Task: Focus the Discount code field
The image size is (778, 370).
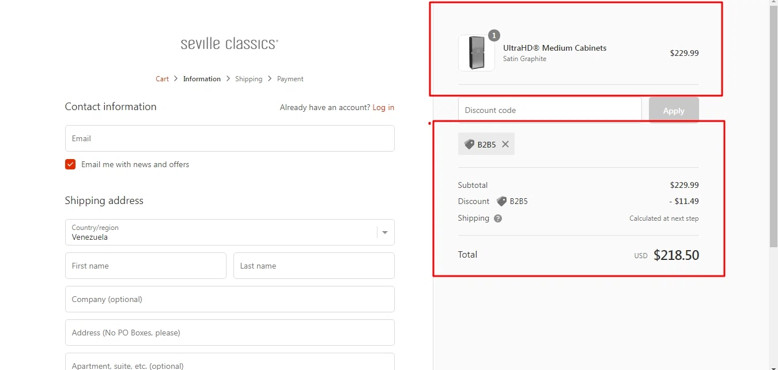Action: pos(550,110)
